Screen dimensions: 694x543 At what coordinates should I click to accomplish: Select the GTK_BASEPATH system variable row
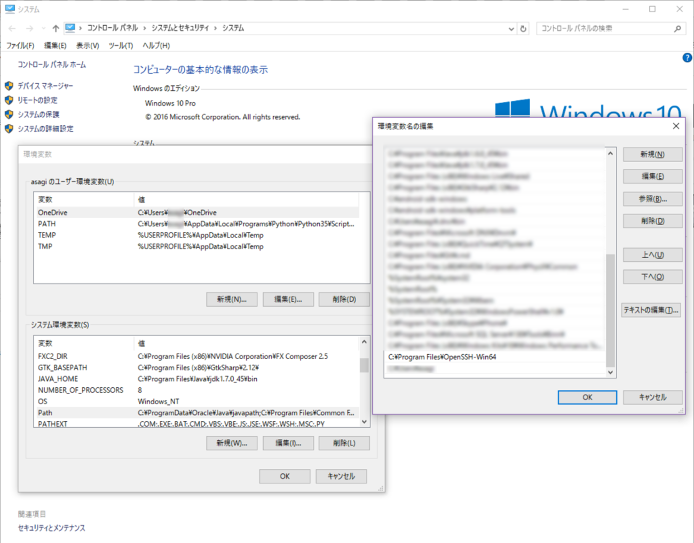pyautogui.click(x=196, y=368)
